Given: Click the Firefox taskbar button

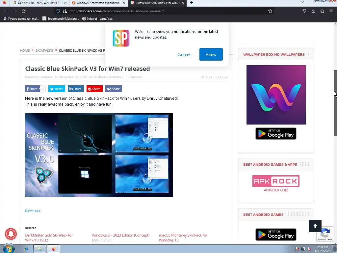Looking at the screenshot, I should pos(54,249).
